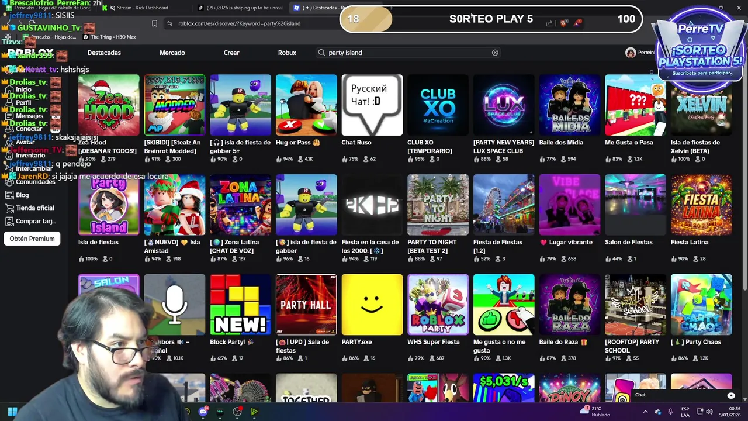This screenshot has height=421, width=748.
Task: Open the PARTY.exe smiley thumbnail
Action: (x=372, y=305)
